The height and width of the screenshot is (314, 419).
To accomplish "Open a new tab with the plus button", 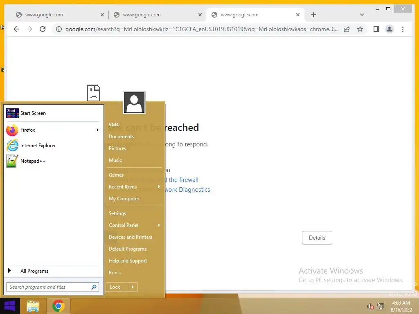I will coord(313,15).
